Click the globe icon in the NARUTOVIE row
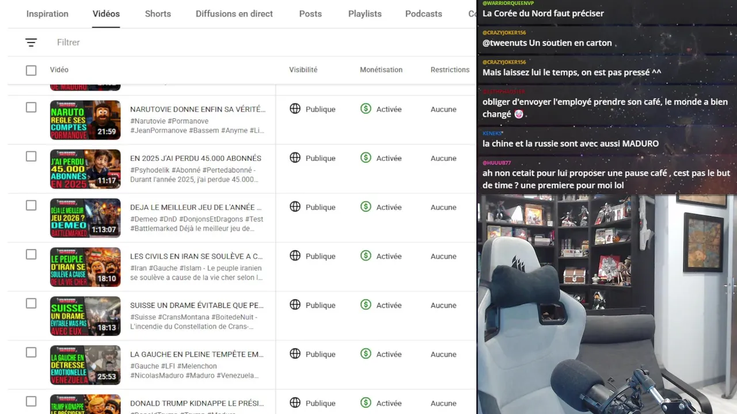Viewport: 737px width, 414px height. [295, 108]
